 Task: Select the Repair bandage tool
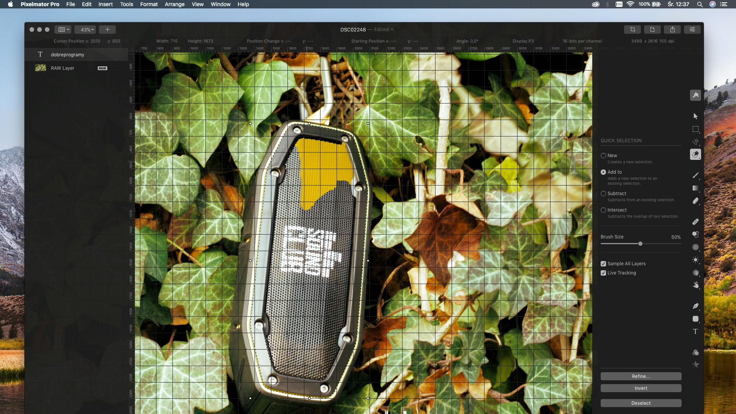pos(695,222)
